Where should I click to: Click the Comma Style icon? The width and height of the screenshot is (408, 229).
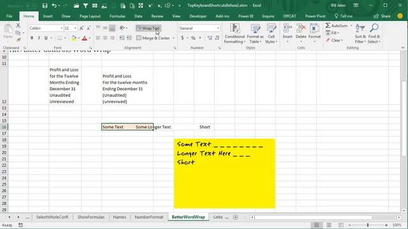tap(200, 38)
